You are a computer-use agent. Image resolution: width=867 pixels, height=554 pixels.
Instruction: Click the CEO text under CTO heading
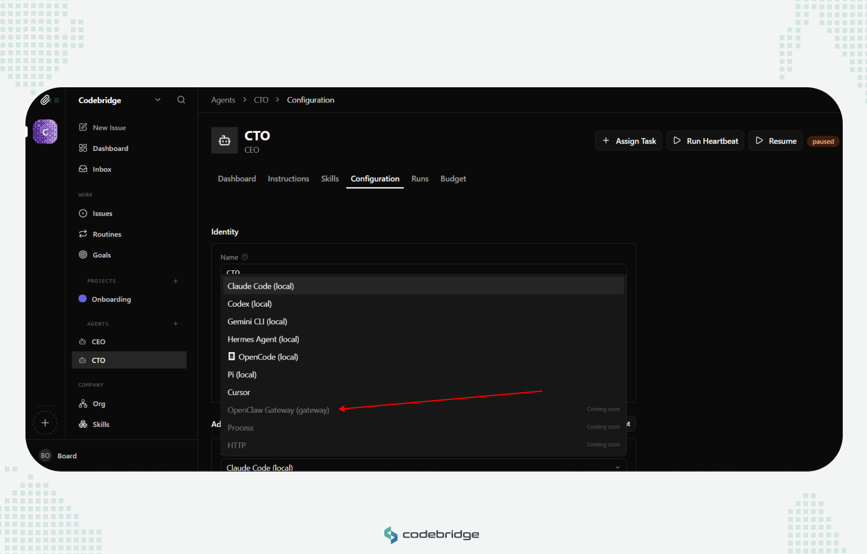[252, 150]
